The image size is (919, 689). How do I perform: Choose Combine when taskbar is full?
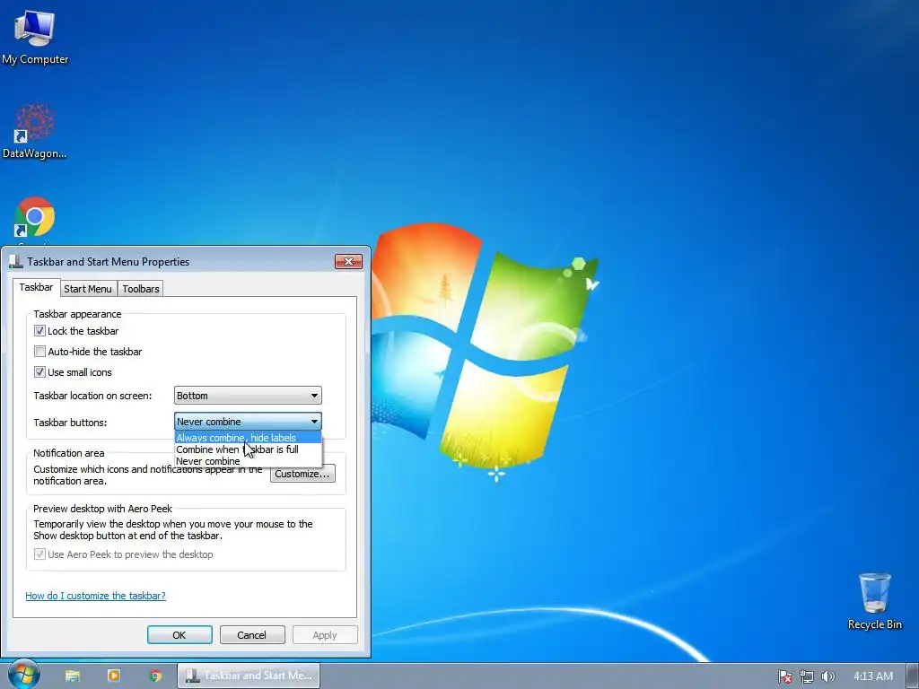pyautogui.click(x=248, y=449)
